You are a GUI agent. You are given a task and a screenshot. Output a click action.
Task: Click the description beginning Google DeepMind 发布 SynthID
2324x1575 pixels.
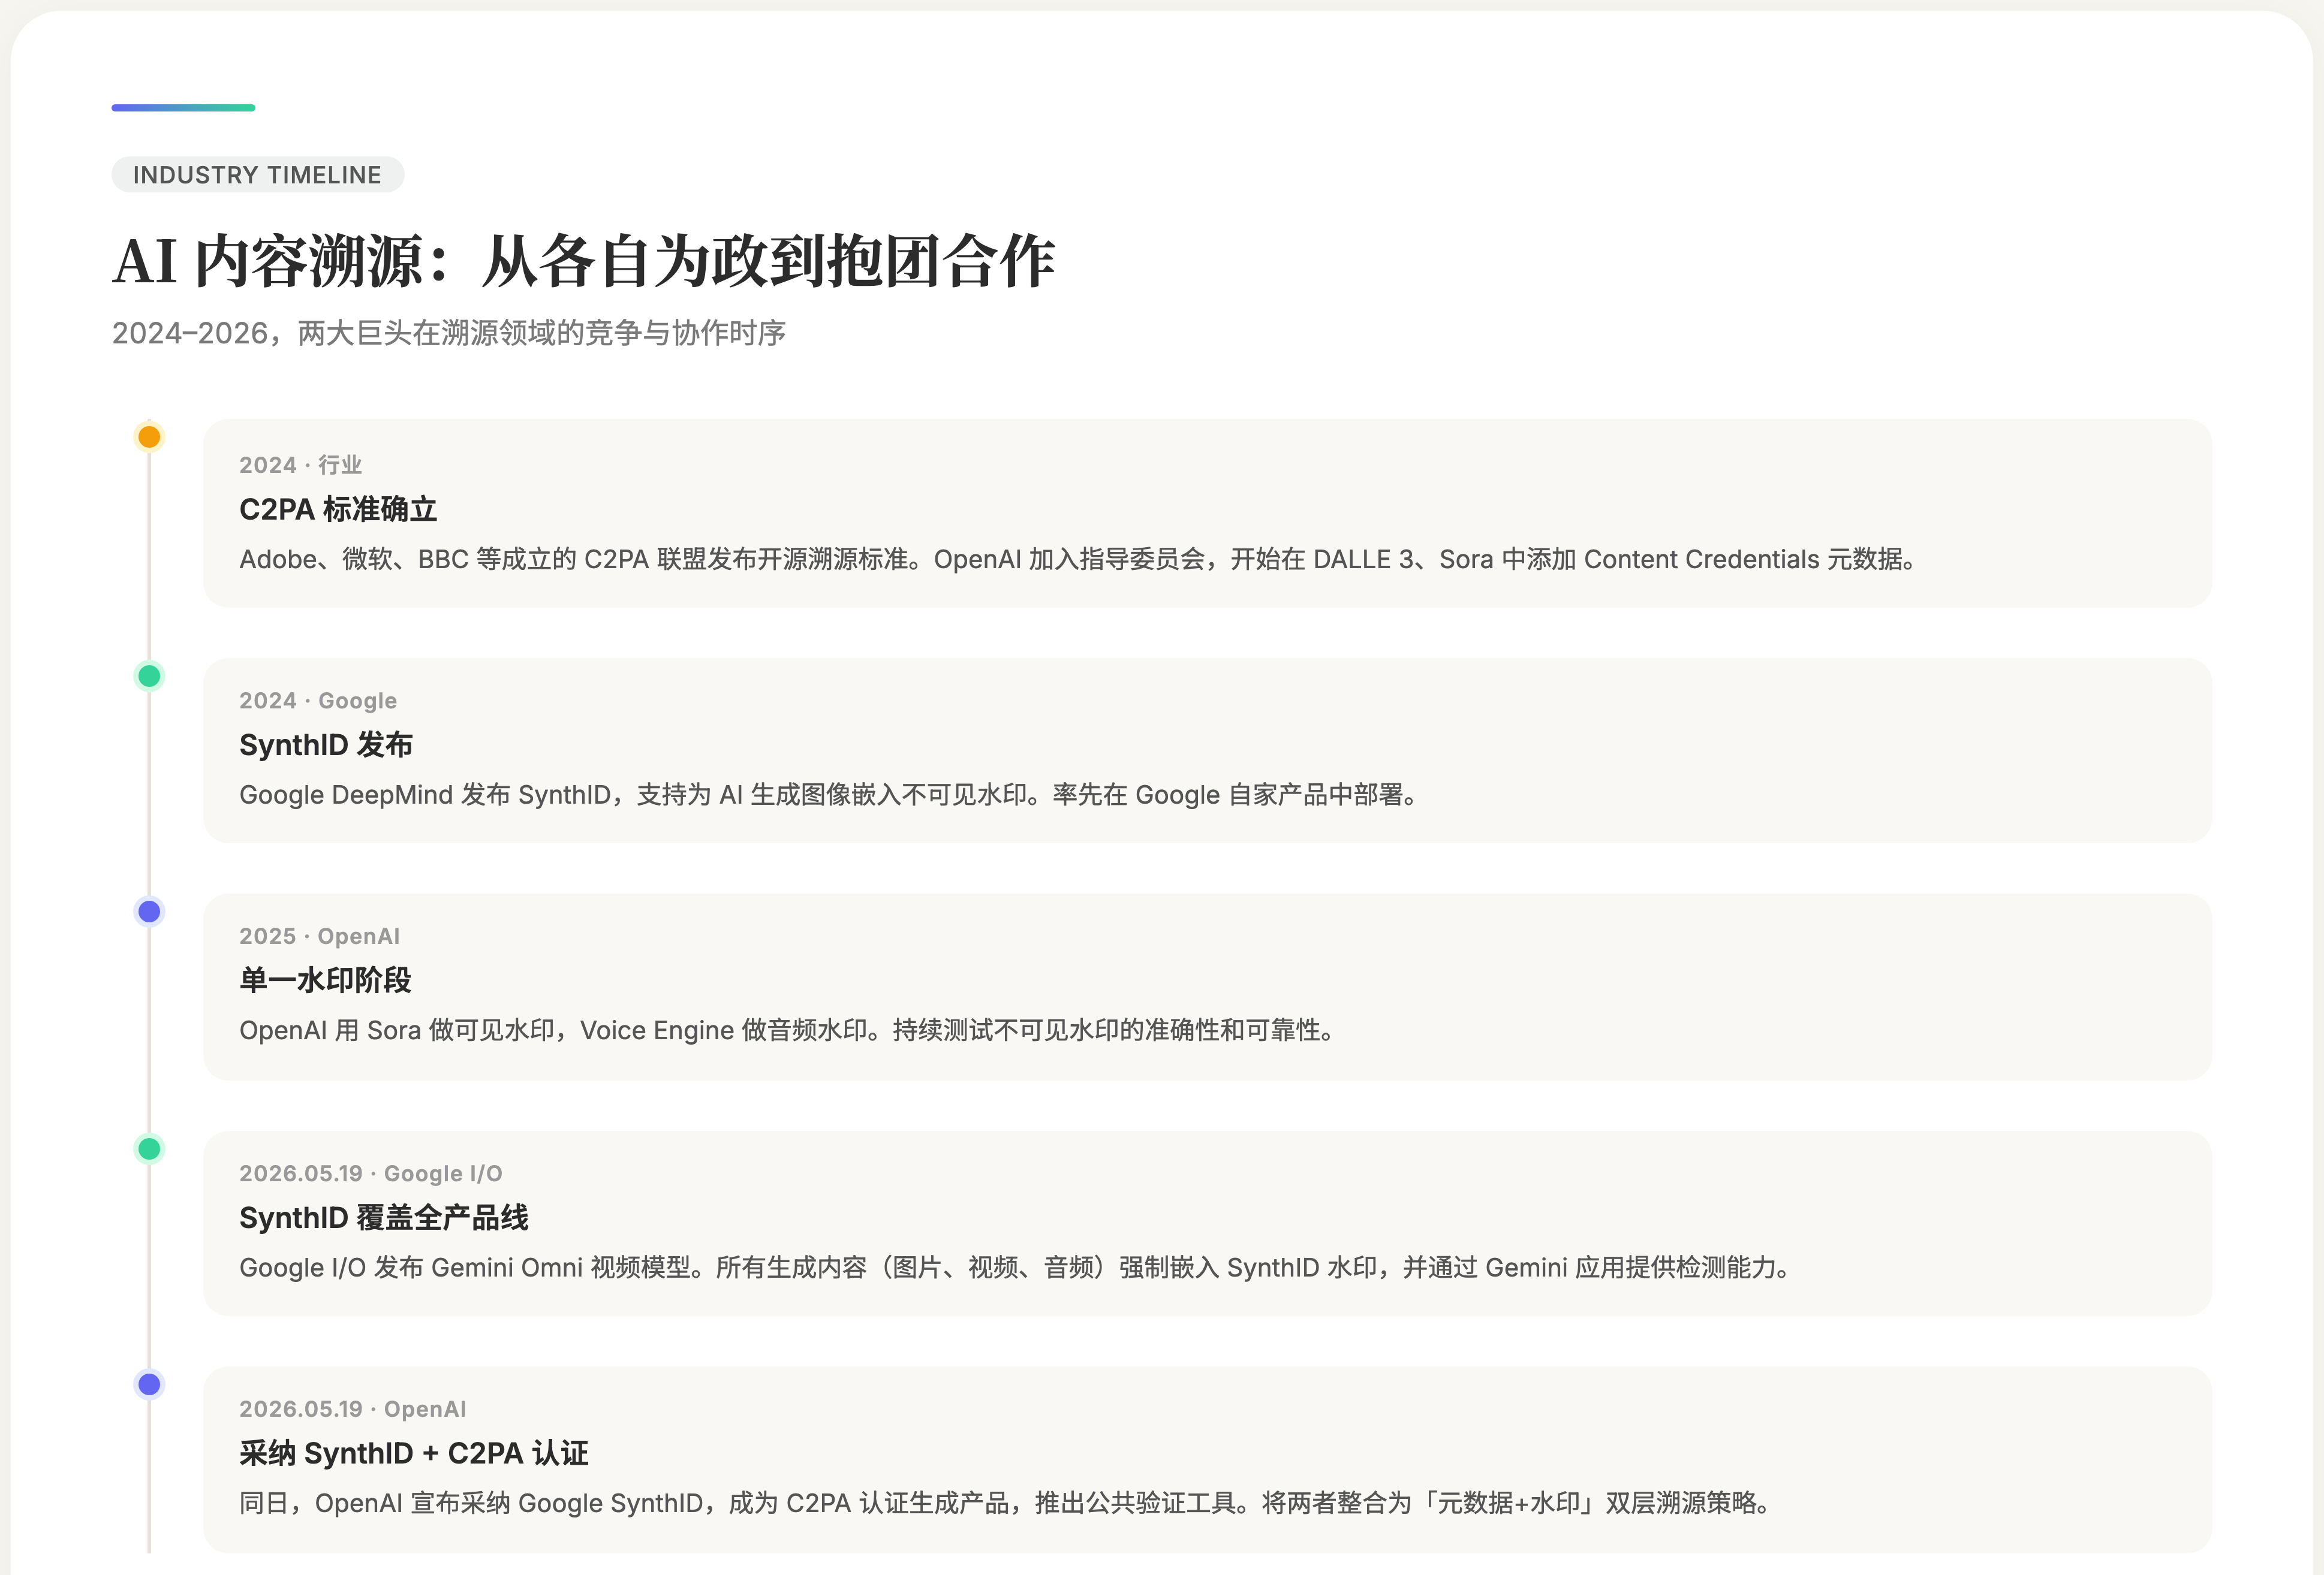pyautogui.click(x=829, y=795)
